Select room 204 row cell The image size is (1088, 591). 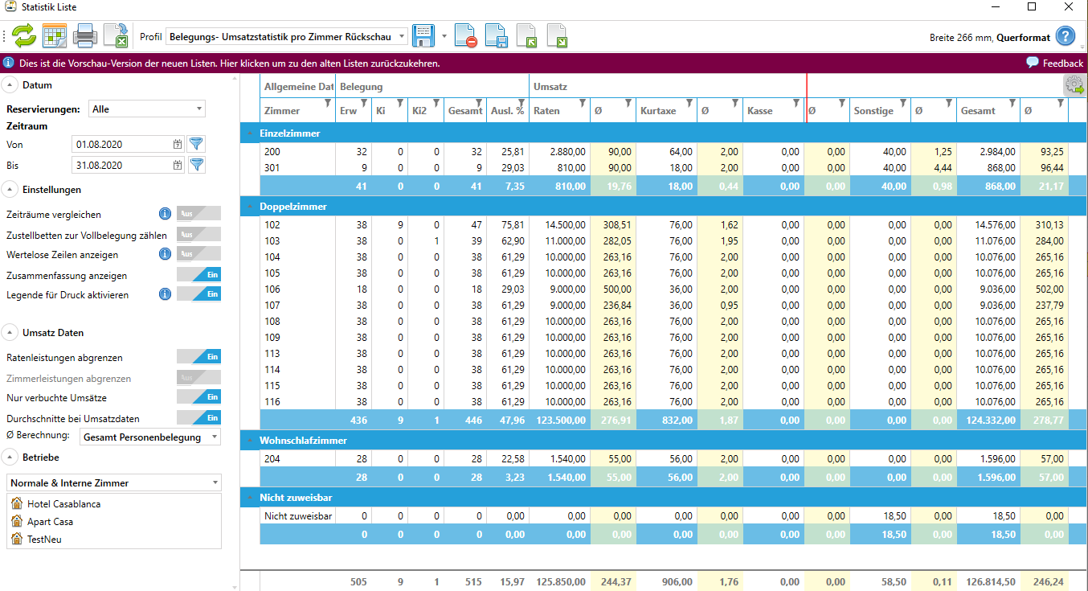point(298,458)
